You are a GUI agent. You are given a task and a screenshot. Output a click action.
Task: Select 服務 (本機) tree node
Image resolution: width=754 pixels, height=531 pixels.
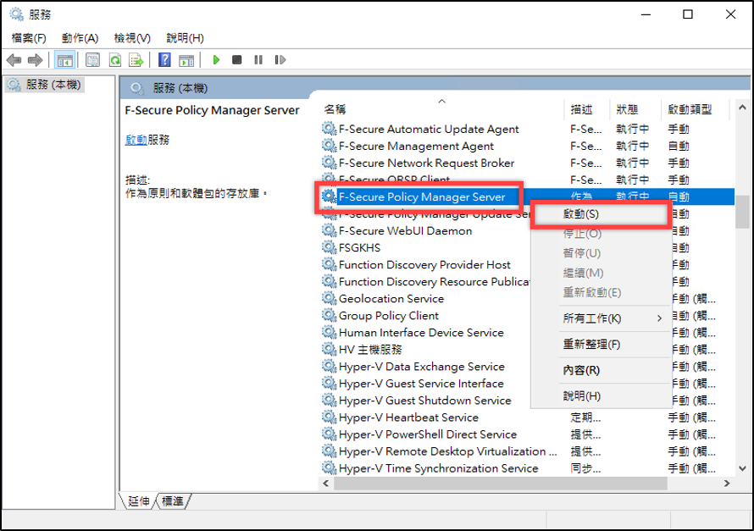click(x=45, y=85)
